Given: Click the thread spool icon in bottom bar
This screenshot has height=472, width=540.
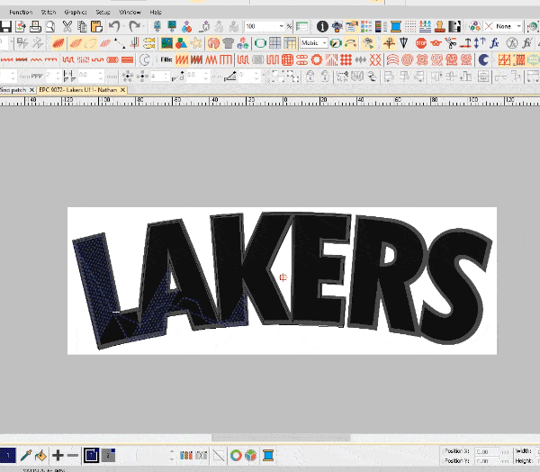Looking at the screenshot, I should click(268, 456).
